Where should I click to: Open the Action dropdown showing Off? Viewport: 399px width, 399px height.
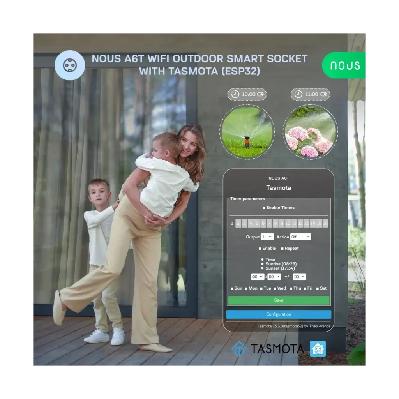click(300, 237)
